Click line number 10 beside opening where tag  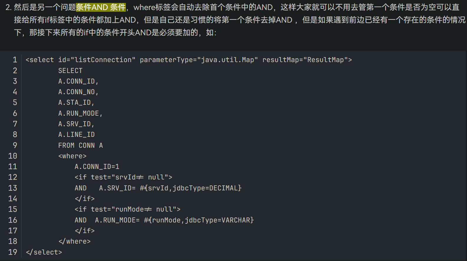point(13,156)
